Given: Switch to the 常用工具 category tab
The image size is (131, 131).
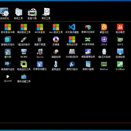Looking at the screenshot, I should click(x=19, y=14).
